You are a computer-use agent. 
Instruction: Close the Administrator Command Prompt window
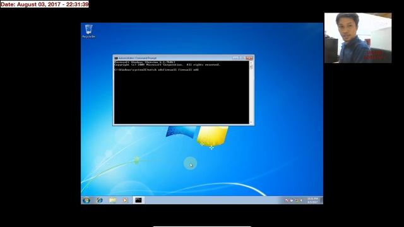coord(249,58)
